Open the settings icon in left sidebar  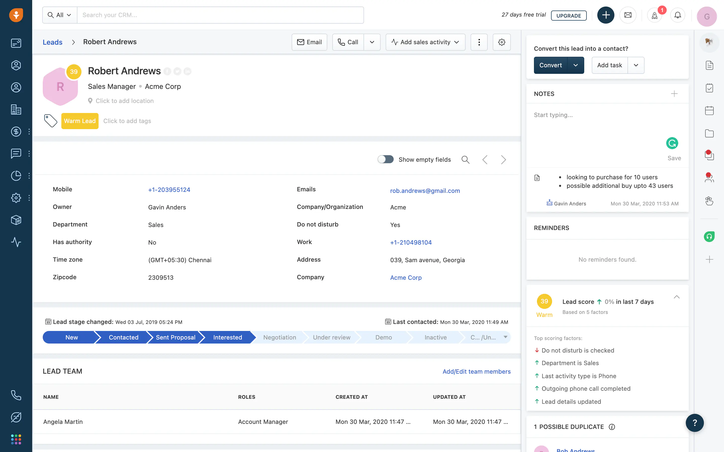(16, 197)
